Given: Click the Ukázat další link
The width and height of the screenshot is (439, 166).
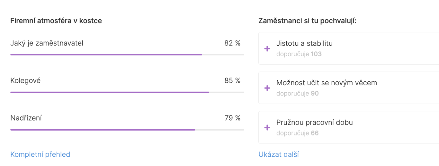Looking at the screenshot, I should click(x=279, y=154).
